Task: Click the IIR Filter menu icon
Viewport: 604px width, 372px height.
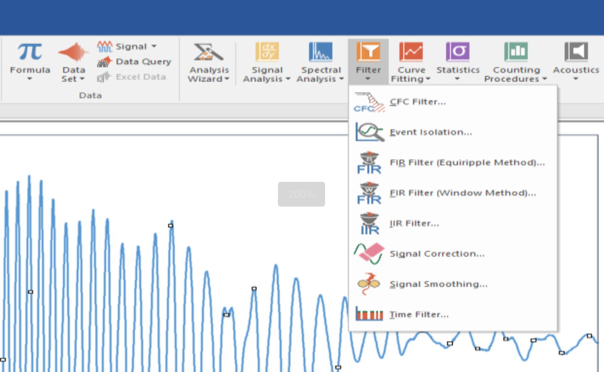Action: tap(369, 223)
